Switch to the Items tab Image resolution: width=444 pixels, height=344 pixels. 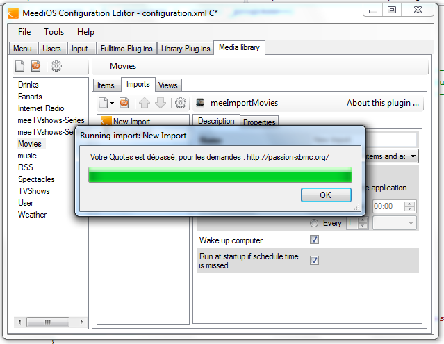pos(106,85)
